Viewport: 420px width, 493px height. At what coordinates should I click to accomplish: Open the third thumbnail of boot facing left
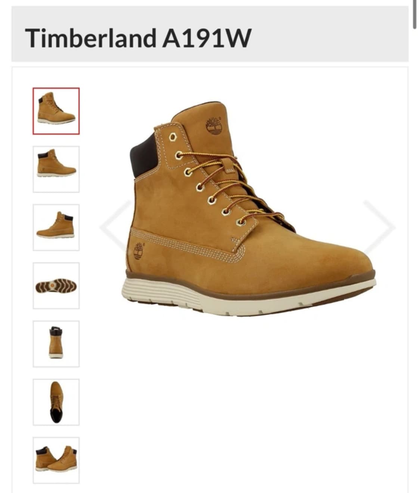click(x=56, y=227)
